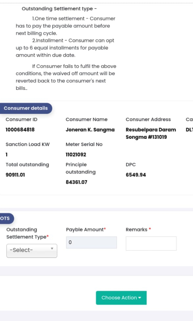This screenshot has height=321, width=193.
Task: Click the consumer name Joneran K. Sangma
Action: click(x=90, y=130)
